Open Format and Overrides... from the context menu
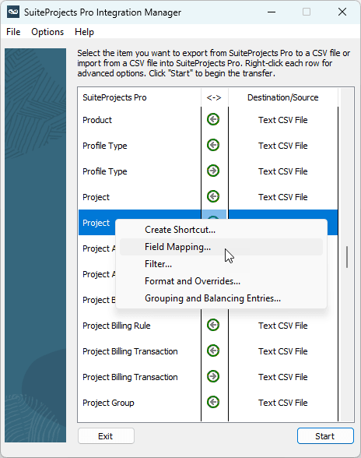Viewport: 361px width, 458px height. coord(221,281)
